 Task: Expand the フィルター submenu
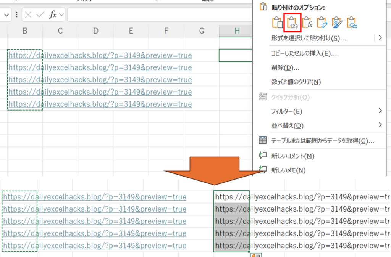[x=380, y=111]
